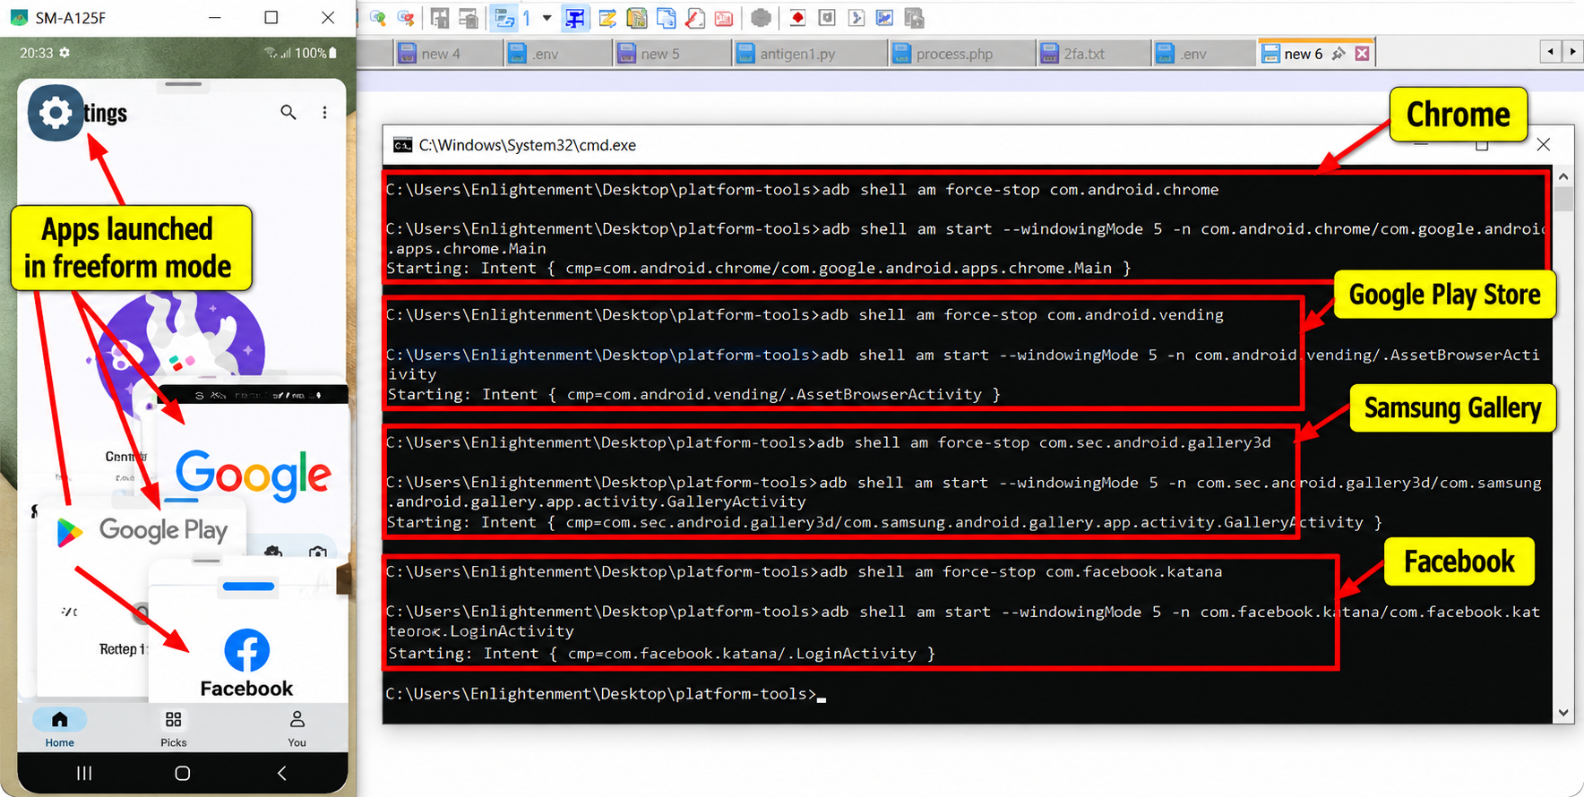The image size is (1584, 797).
Task: Open the Function List panel
Action: coord(694,18)
